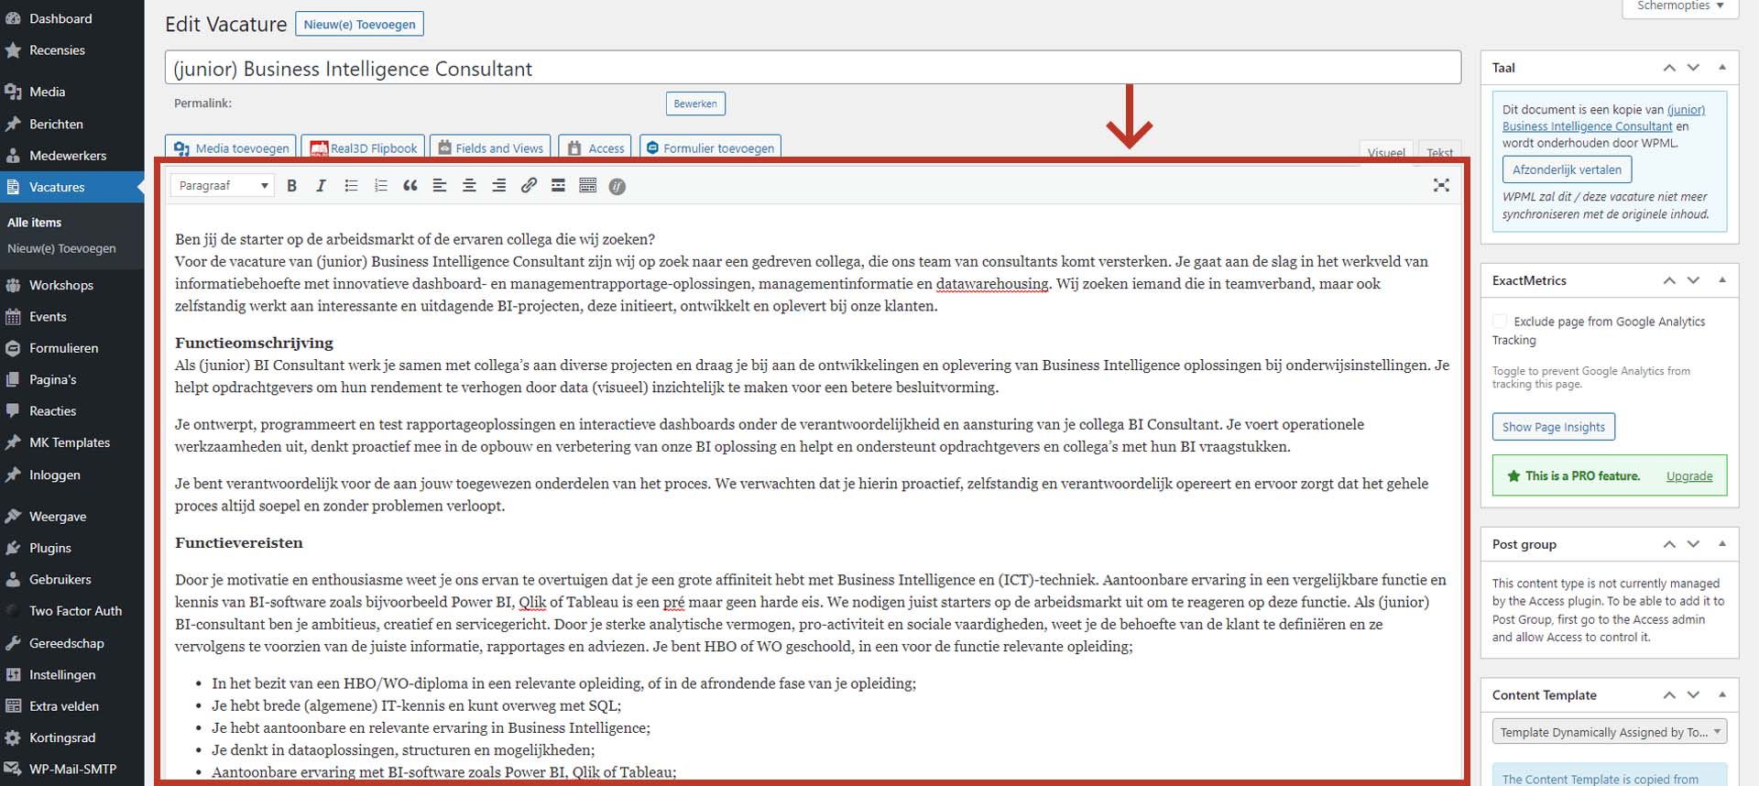1759x786 pixels.
Task: Click the round gray conditional icon
Action: point(617,186)
